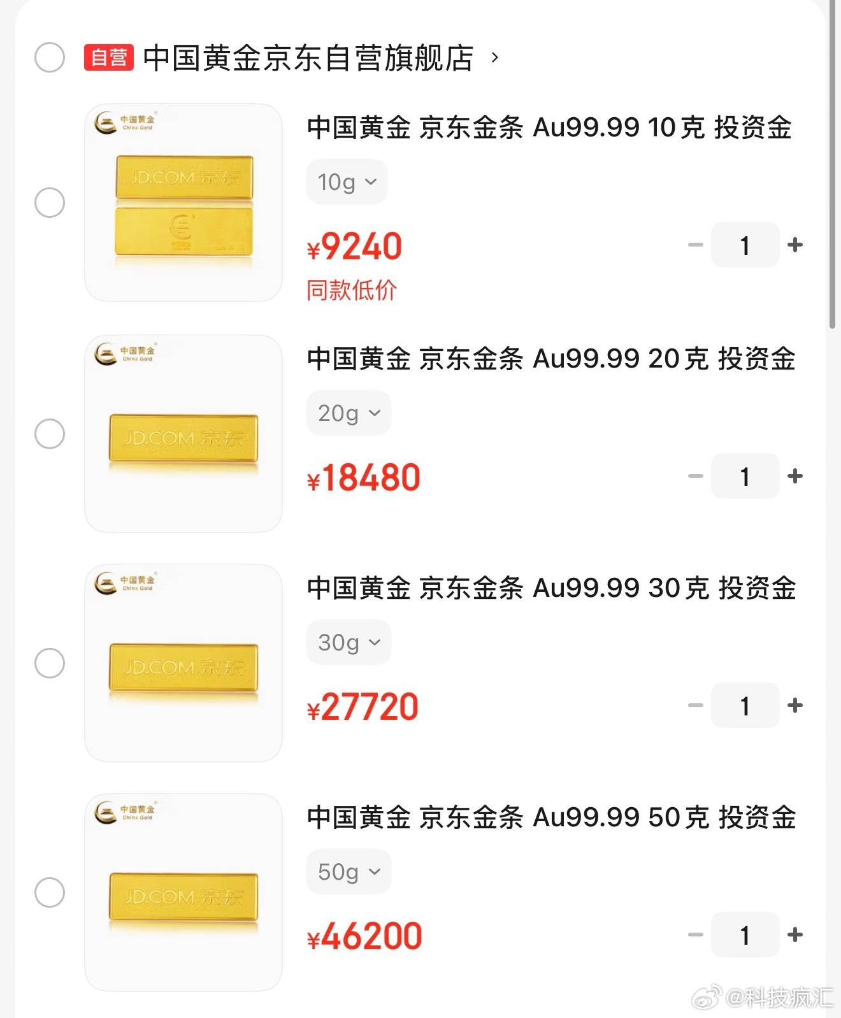Tick the 20克 gold bar selection circle

(50, 434)
